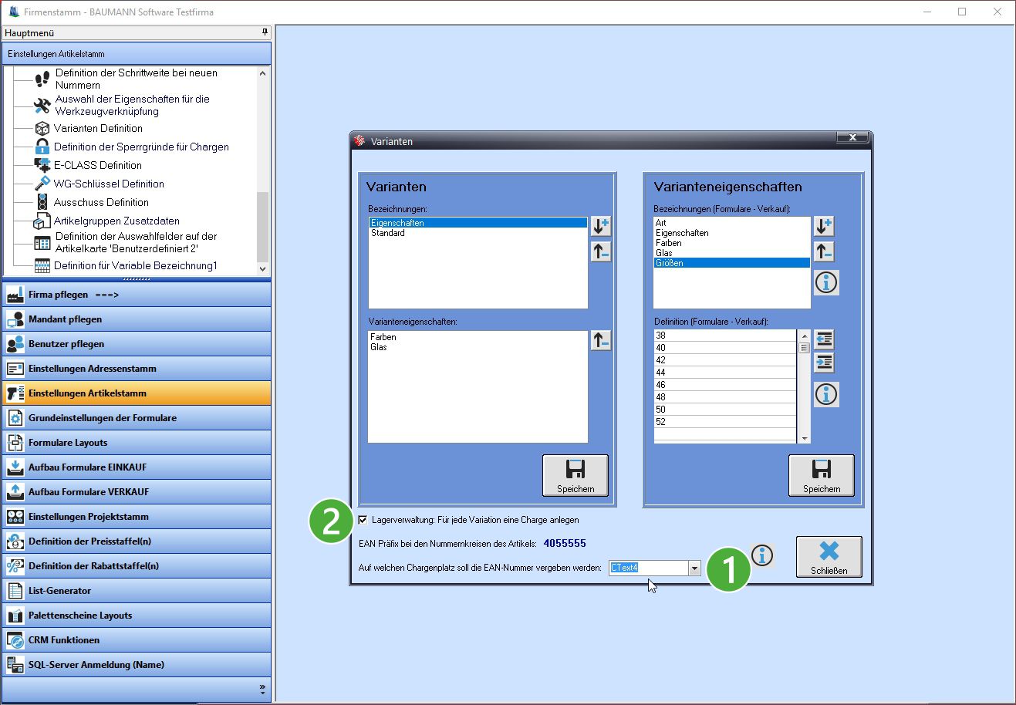Viewport: 1016px width, 705px height.
Task: Select Standard in Varianten Bezeichnungen list
Action: pyautogui.click(x=478, y=233)
